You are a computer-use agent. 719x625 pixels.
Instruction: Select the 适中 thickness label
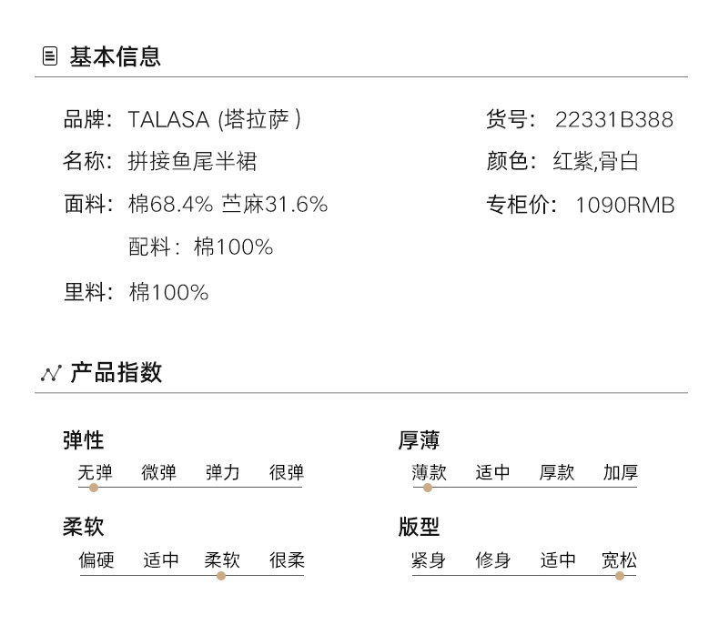point(492,472)
